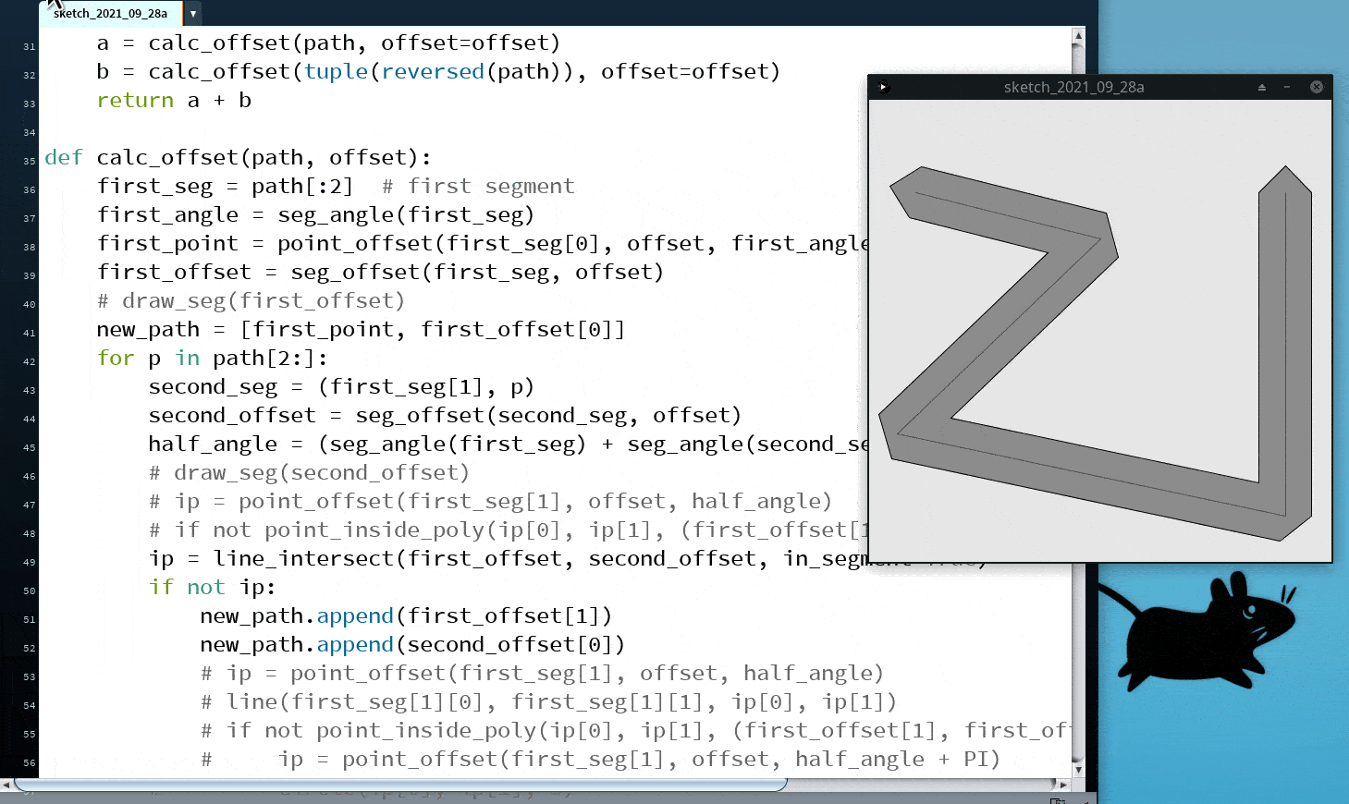The width and height of the screenshot is (1349, 804).
Task: Open the tab dropdown arrow menu
Action: coord(192,14)
